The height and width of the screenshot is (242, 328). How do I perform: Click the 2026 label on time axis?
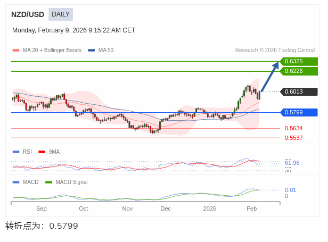coord(209,208)
